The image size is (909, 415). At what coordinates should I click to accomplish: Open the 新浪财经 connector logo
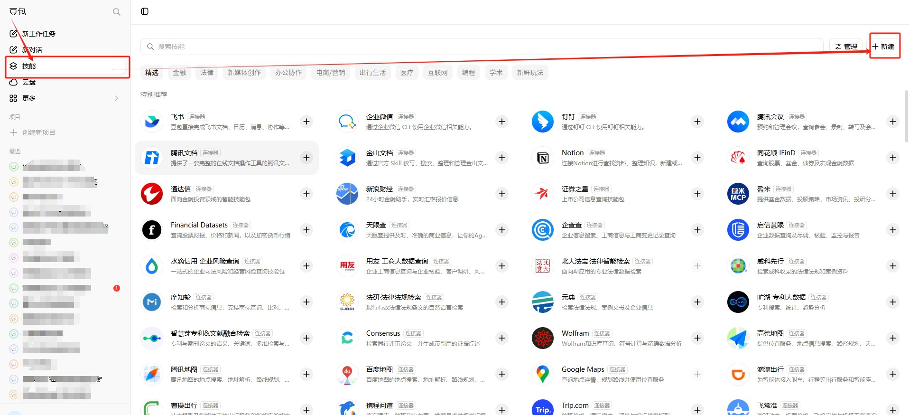click(x=347, y=194)
